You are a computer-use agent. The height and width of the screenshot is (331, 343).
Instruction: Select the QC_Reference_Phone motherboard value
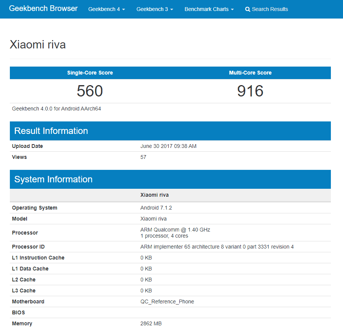coord(167,301)
